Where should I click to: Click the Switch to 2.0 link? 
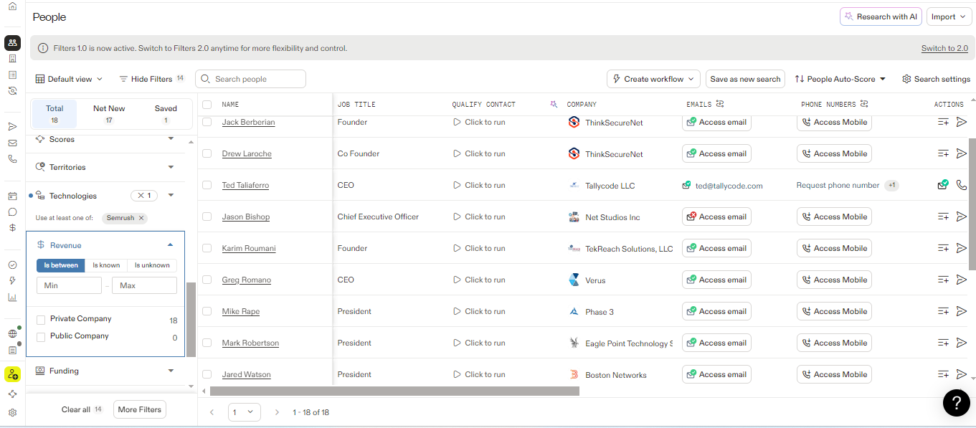click(x=944, y=49)
